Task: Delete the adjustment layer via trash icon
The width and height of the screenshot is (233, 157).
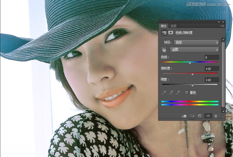Action: point(216,116)
